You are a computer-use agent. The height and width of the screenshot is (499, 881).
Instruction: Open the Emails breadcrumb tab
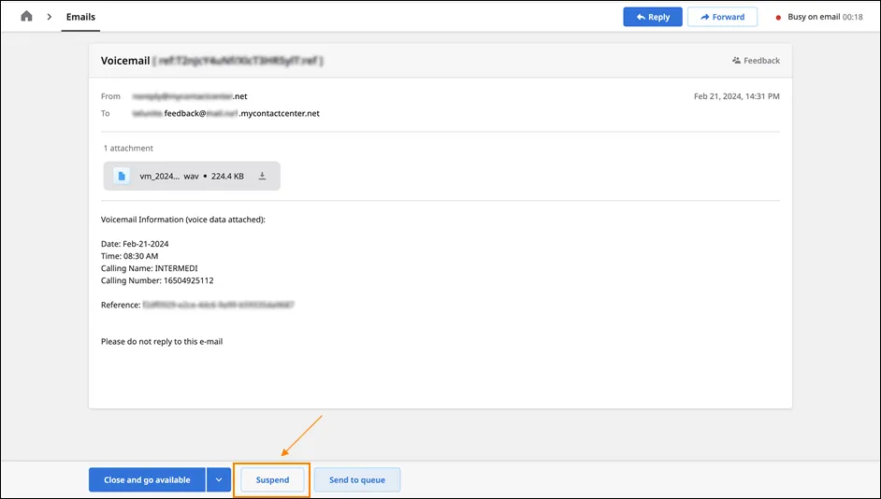80,17
